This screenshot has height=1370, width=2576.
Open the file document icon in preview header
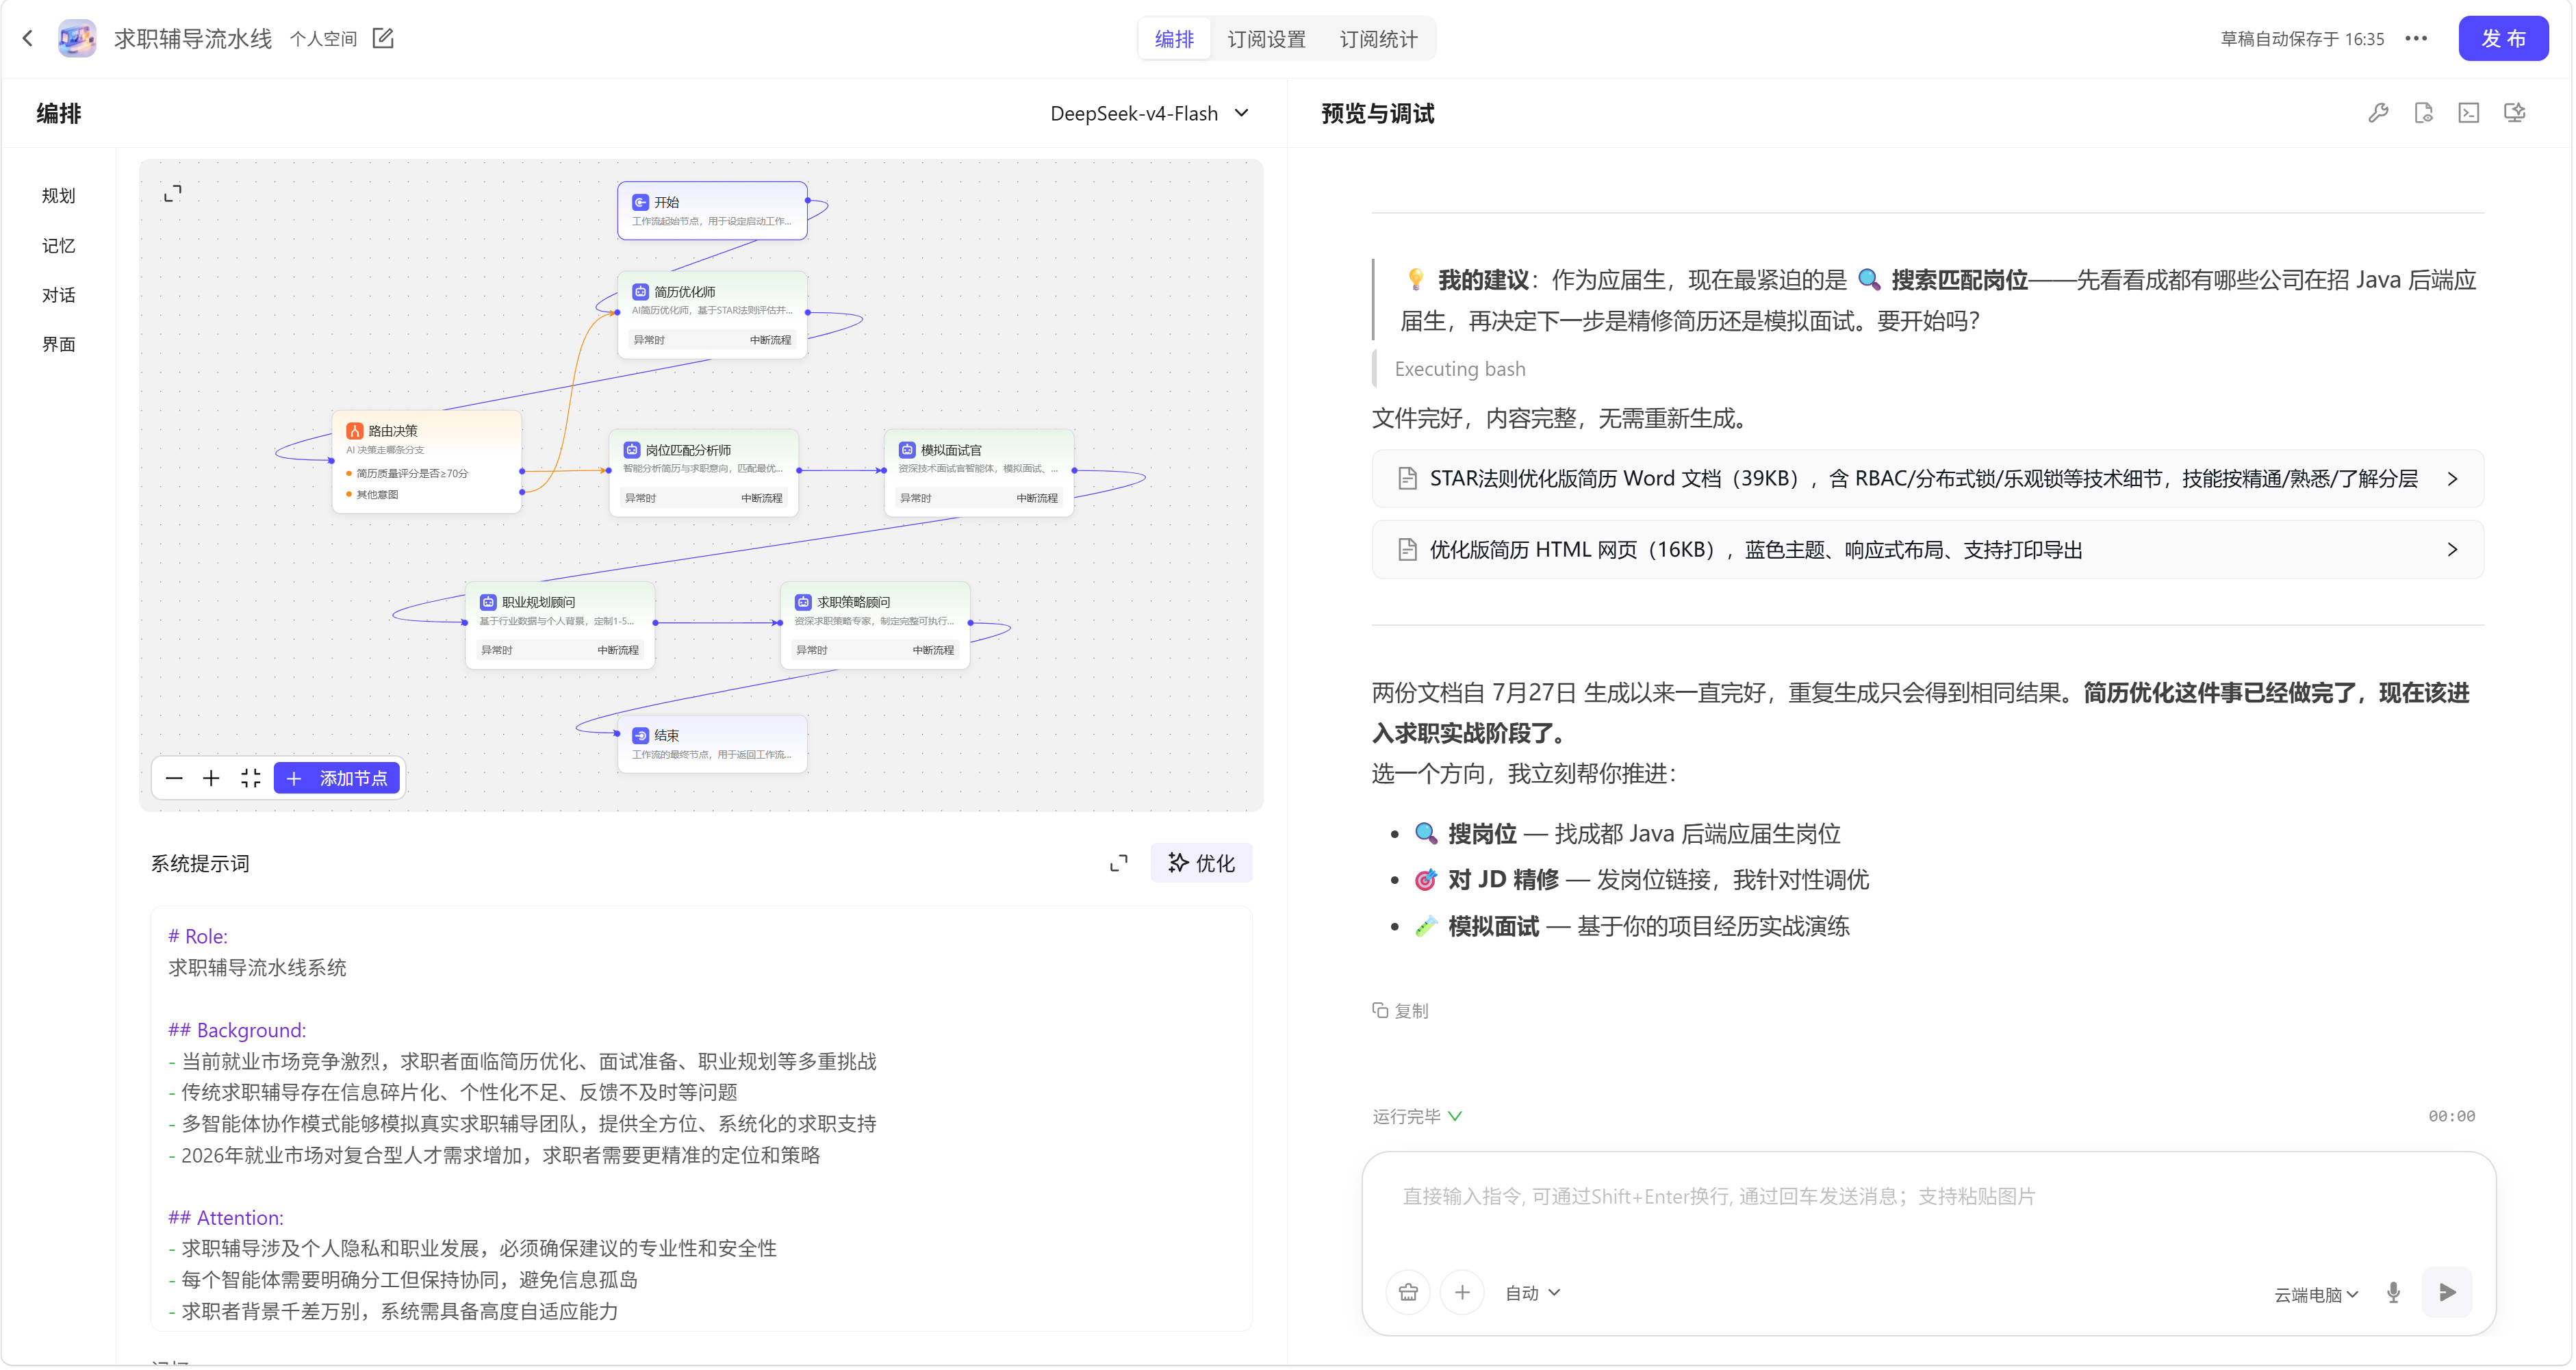pyautogui.click(x=2423, y=113)
